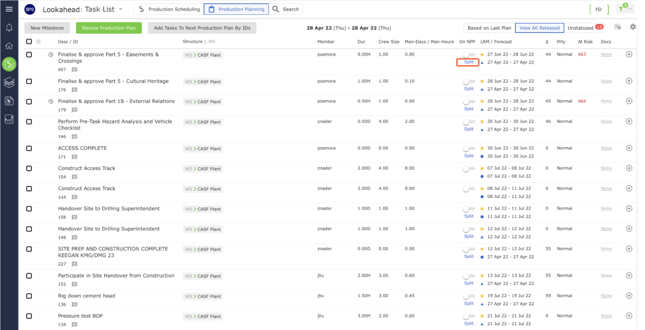Toggle On NPP for Easements & Crossings task

point(469,55)
